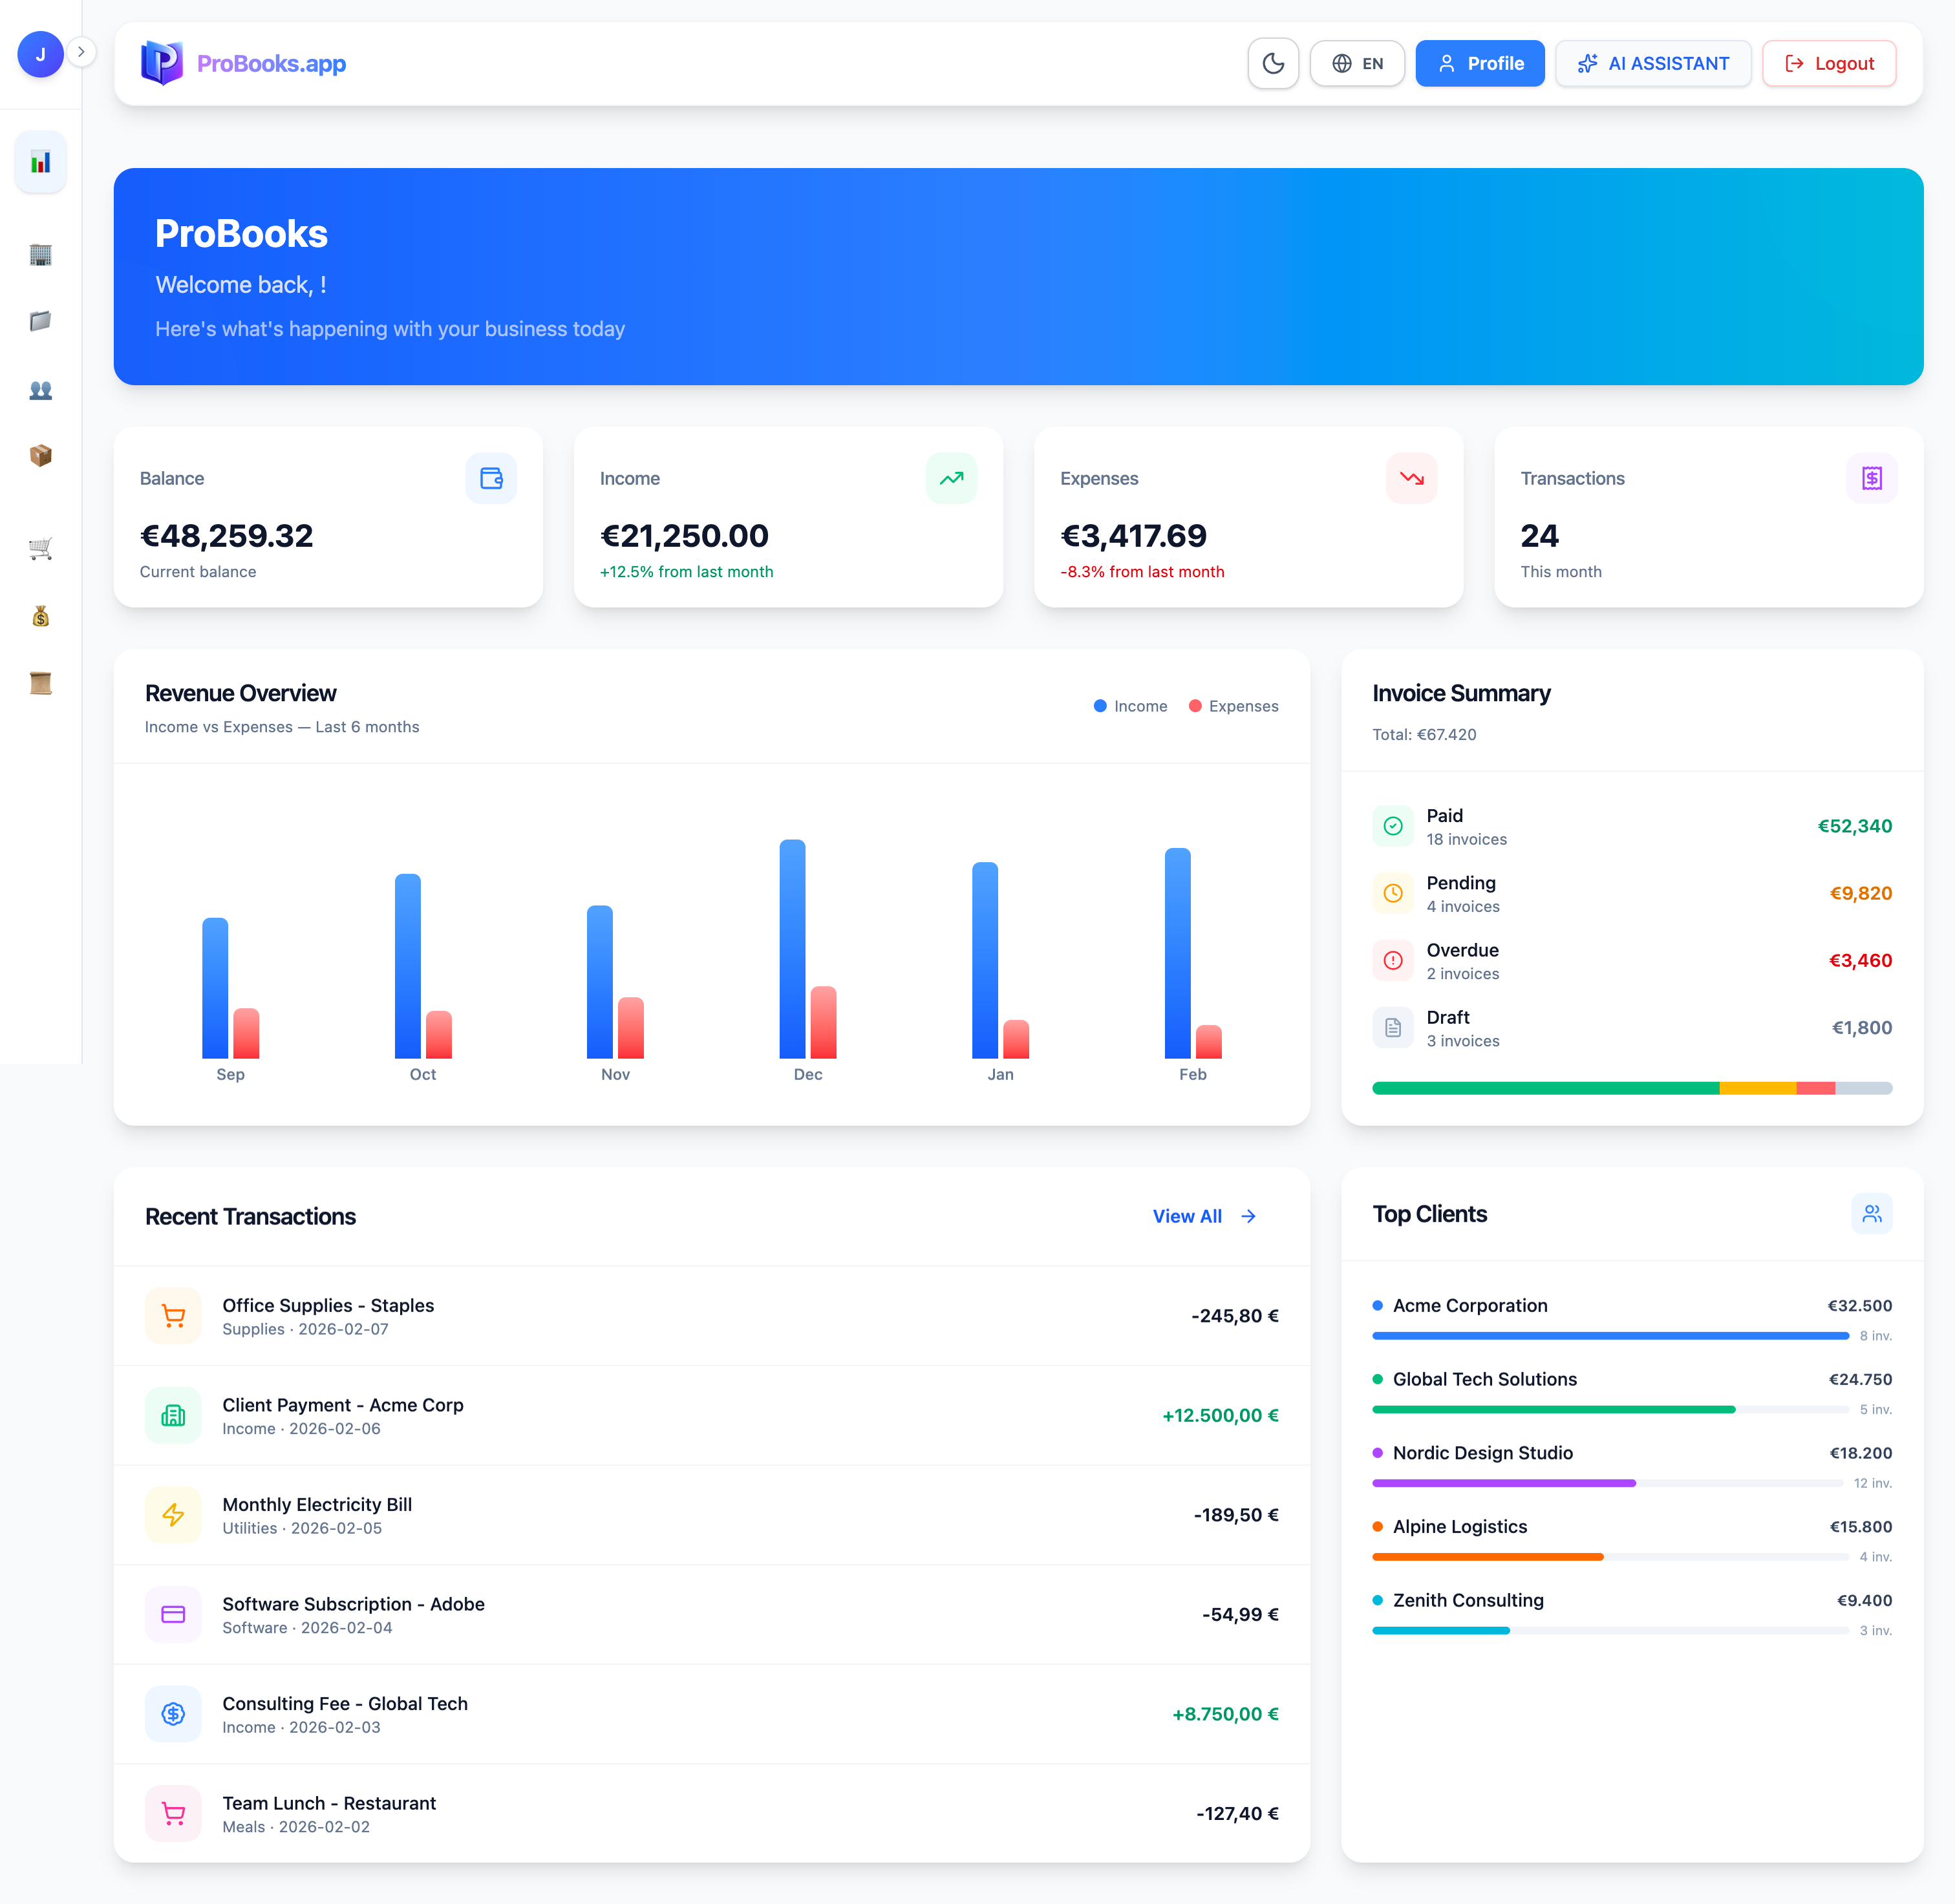The width and height of the screenshot is (1955, 1904).
Task: Select the building icon in the sidebar
Action: tap(40, 255)
